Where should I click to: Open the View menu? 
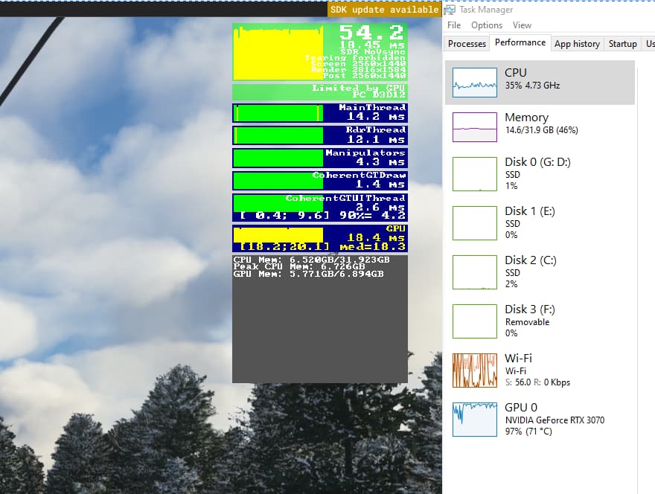[522, 25]
